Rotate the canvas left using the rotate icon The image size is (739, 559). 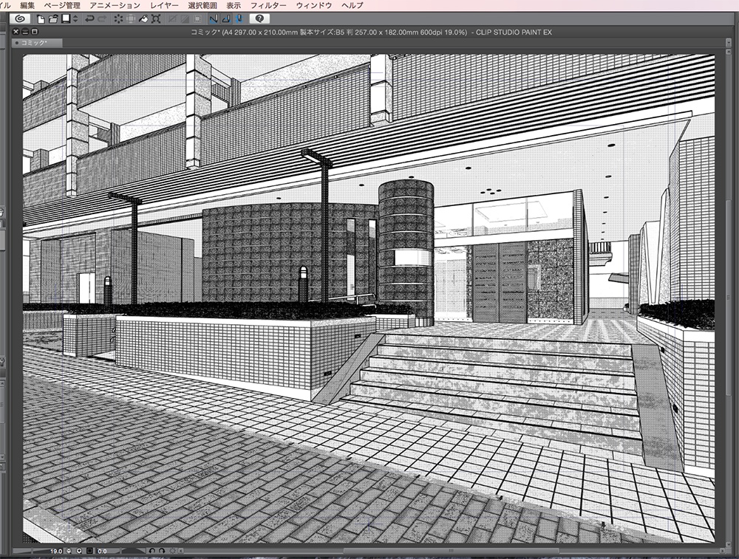pos(151,549)
